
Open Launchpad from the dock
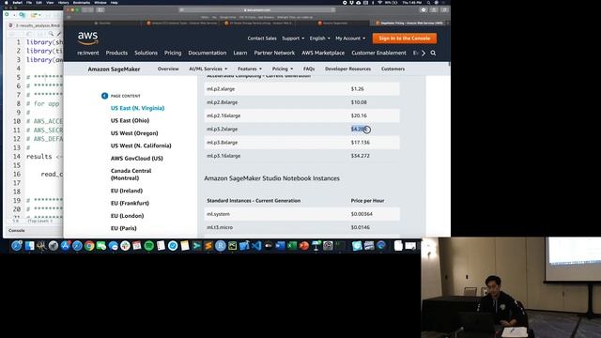(x=54, y=246)
